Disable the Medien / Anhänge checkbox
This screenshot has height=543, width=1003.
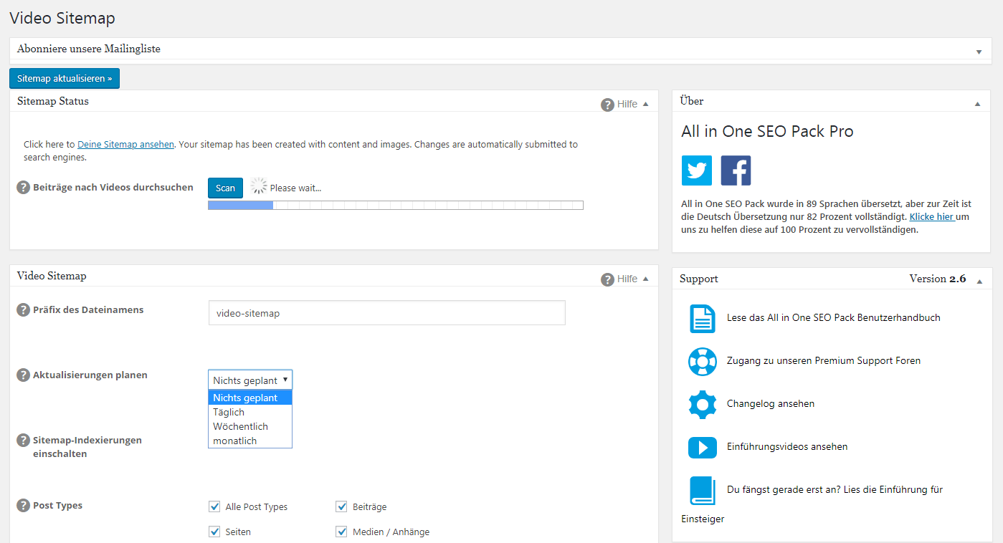341,532
